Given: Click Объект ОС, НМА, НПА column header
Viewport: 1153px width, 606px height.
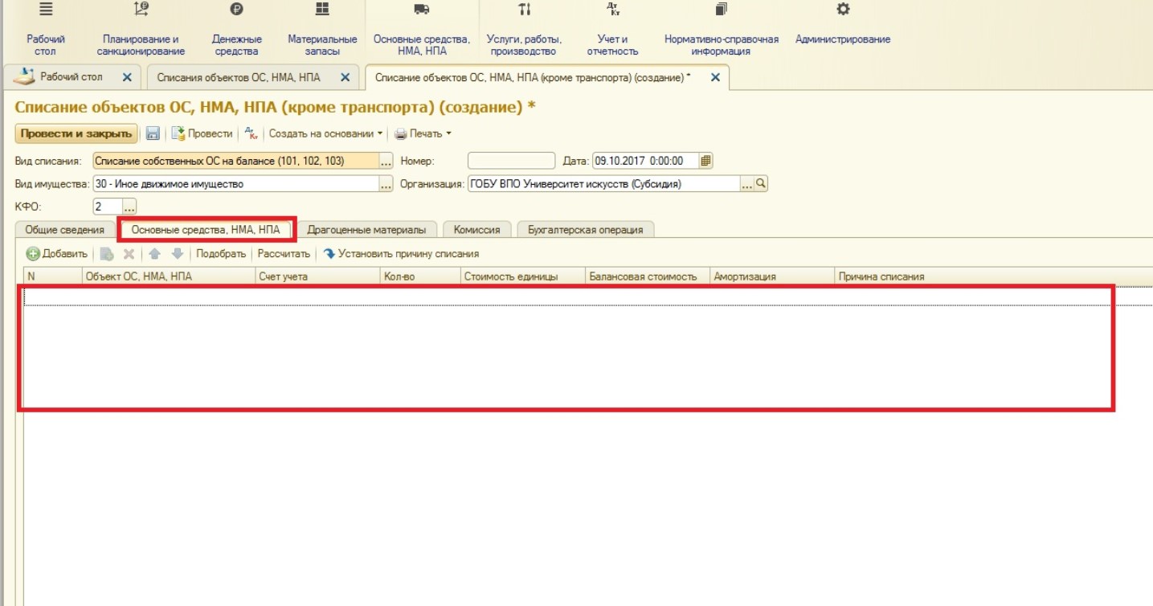Looking at the screenshot, I should pos(169,276).
